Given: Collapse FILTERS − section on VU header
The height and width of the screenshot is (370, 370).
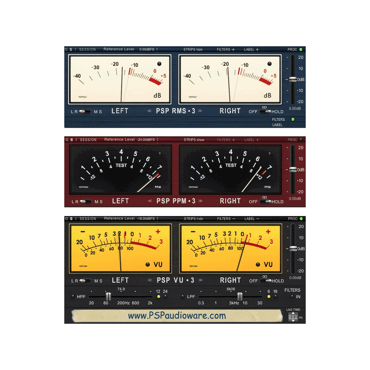Looking at the screenshot, I should 226,219.
